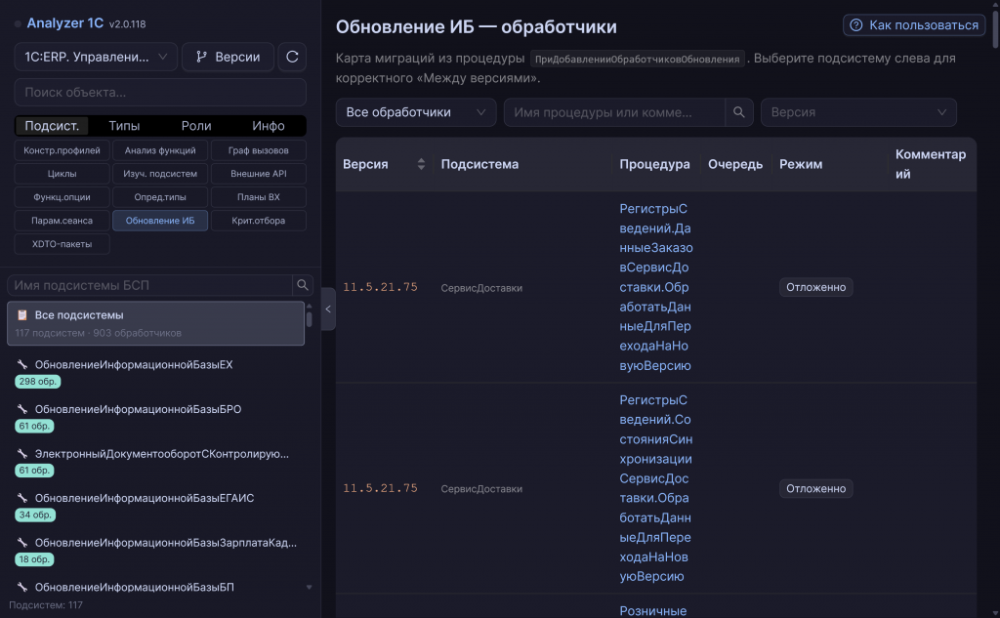Focus the Имя процедуры или комментарий field
The height and width of the screenshot is (618, 1000).
pyautogui.click(x=614, y=112)
